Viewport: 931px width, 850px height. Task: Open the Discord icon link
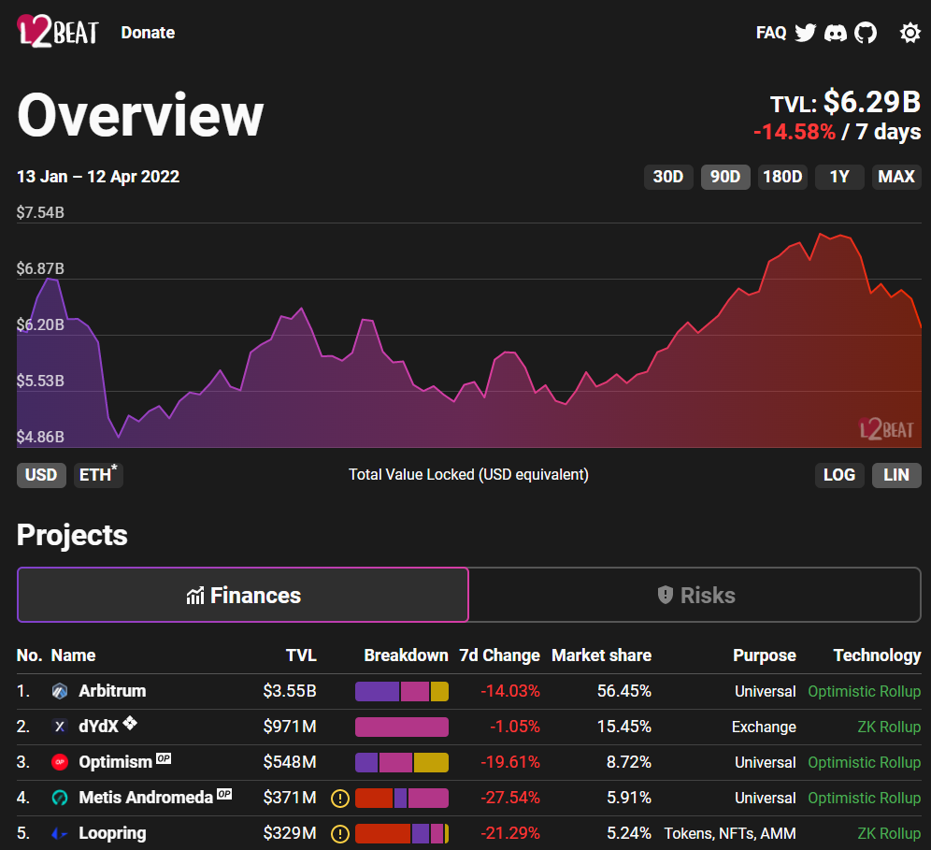[x=836, y=33]
